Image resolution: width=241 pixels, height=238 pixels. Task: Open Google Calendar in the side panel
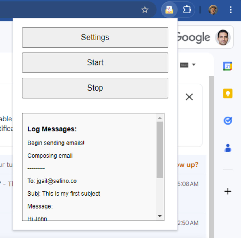tap(228, 66)
